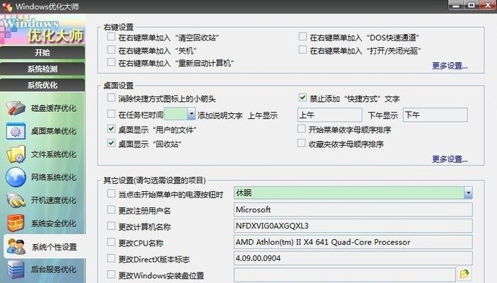
Task: Enable 在右键菜单加入 "关机" checkbox
Action: [x=111, y=50]
